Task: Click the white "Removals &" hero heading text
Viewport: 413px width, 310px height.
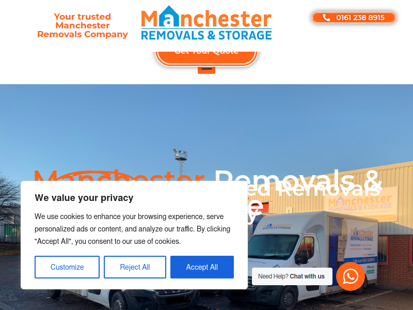Action: [298, 180]
